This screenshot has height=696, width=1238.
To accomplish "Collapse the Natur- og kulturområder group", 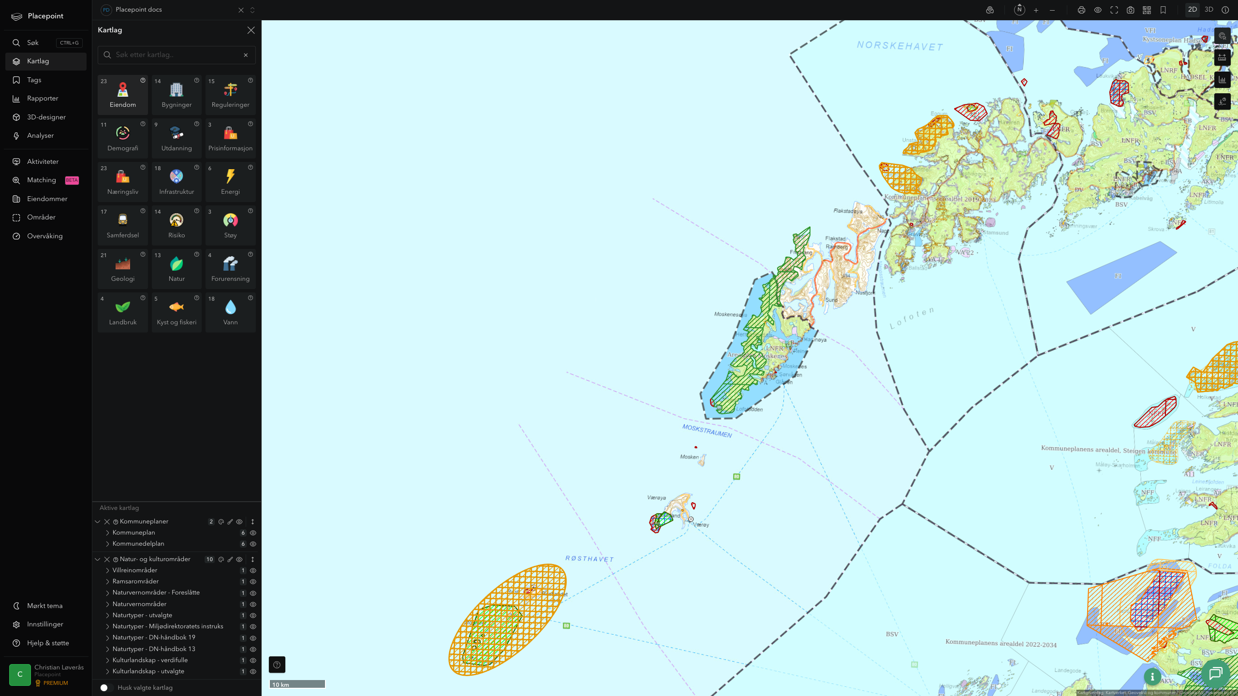I will (98, 559).
